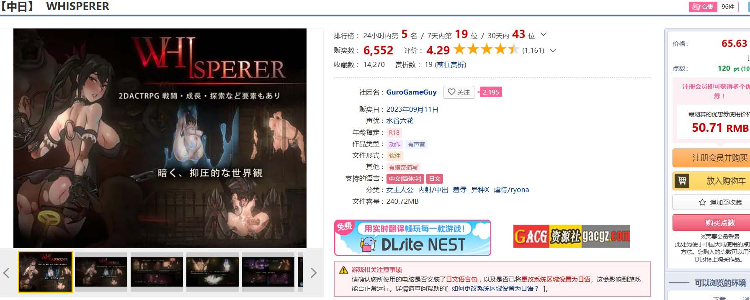
Task: Click the DLsite NEST banner
Action: click(x=412, y=238)
